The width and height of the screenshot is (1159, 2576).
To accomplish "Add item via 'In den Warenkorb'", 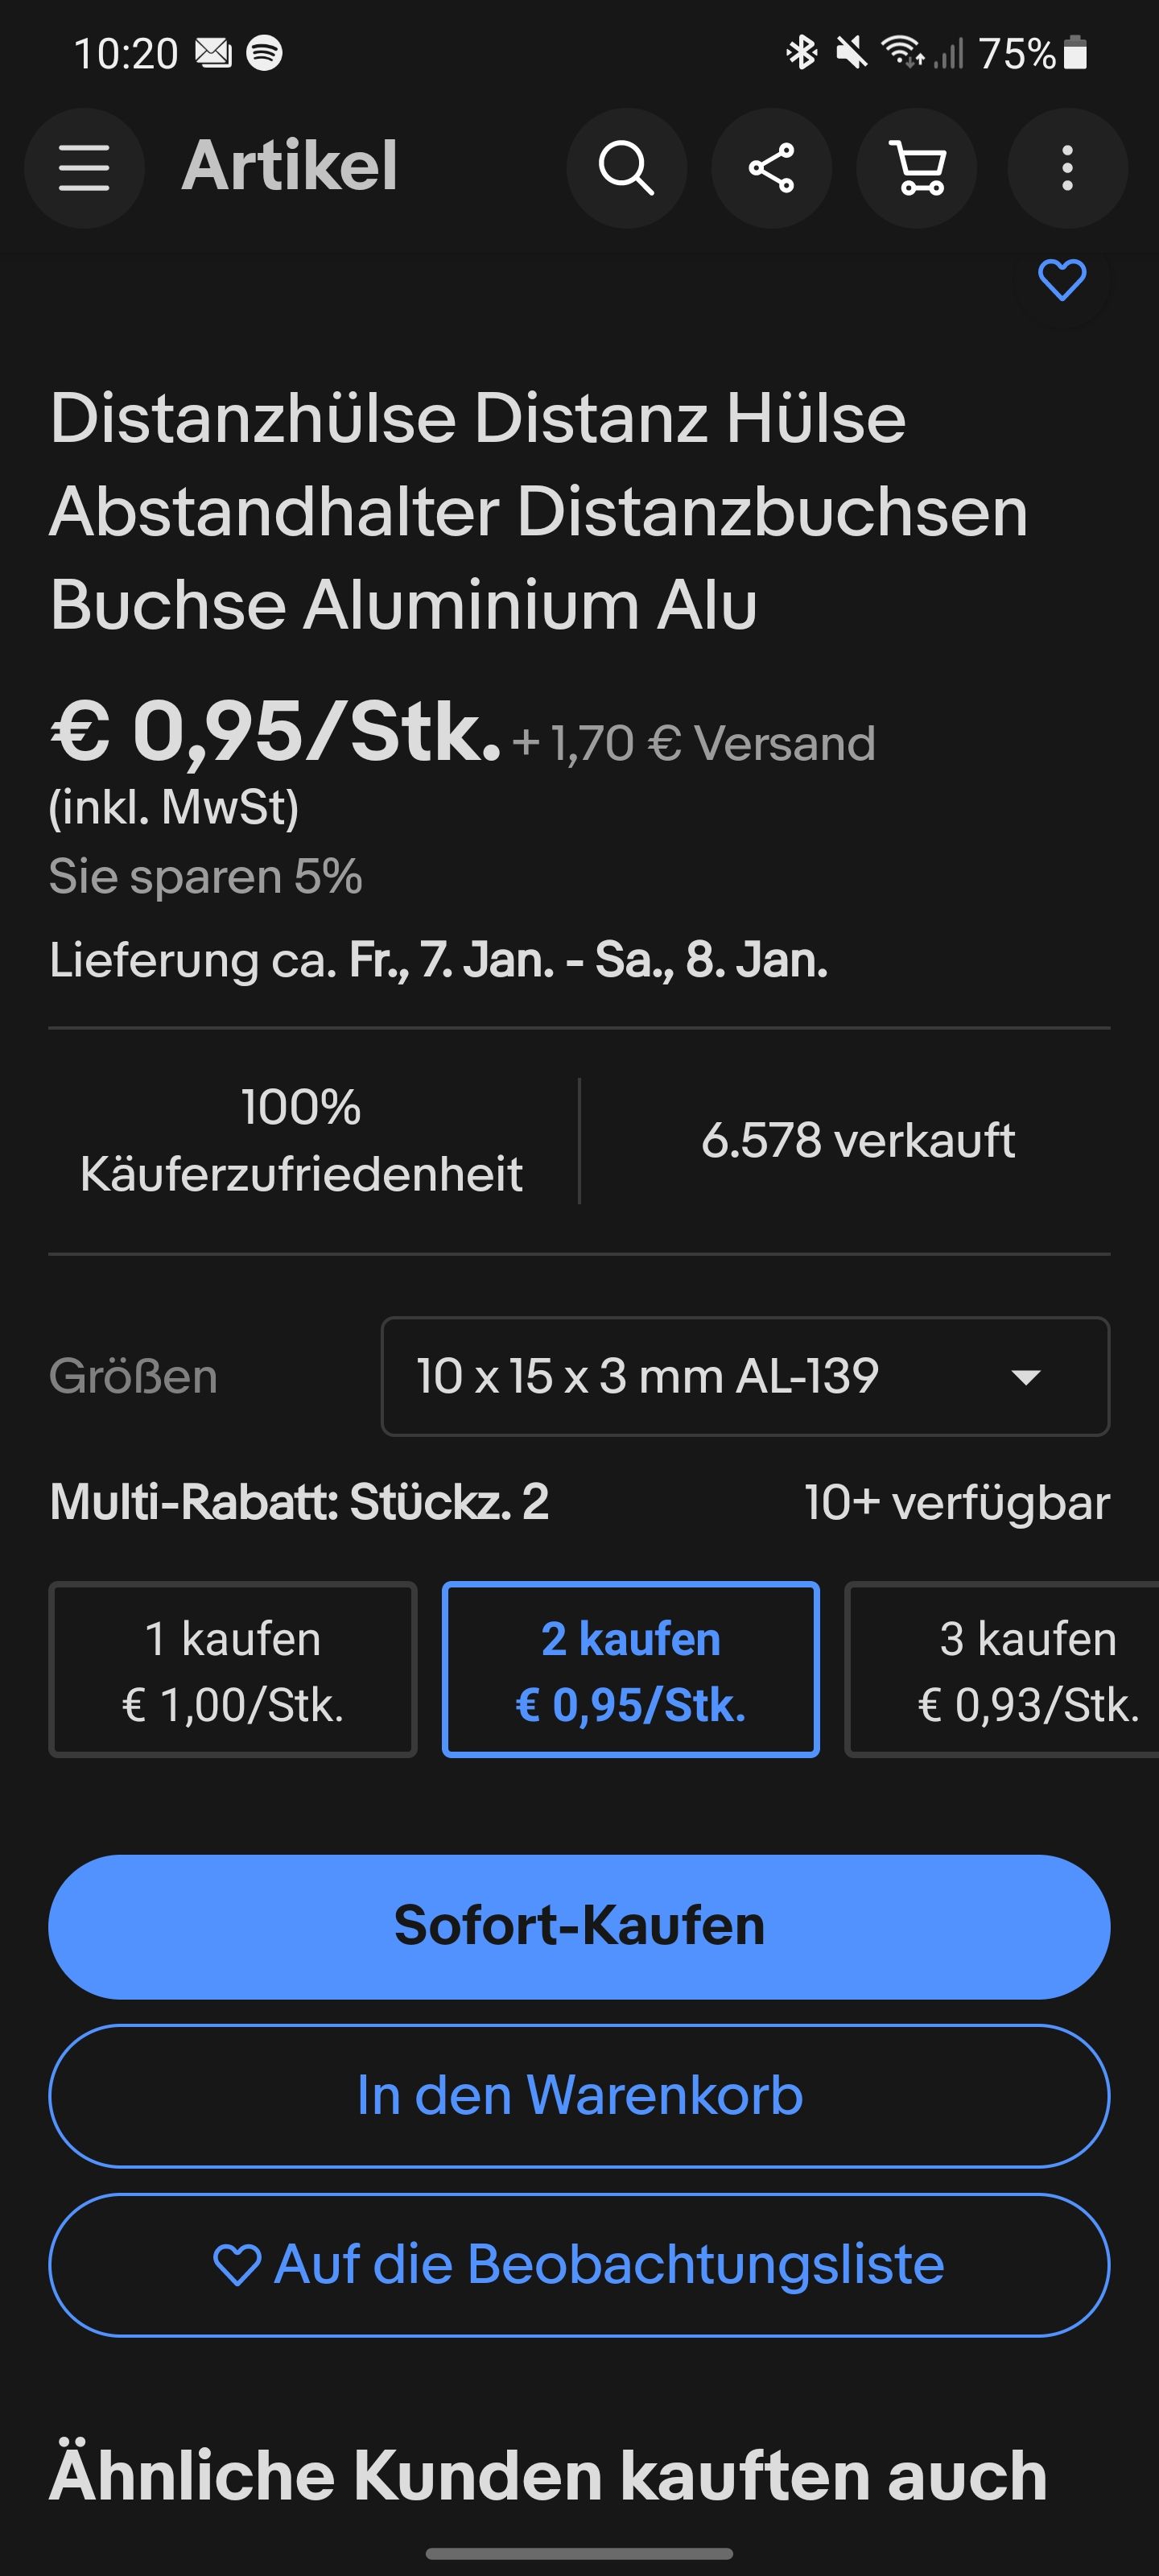I will click(579, 2095).
